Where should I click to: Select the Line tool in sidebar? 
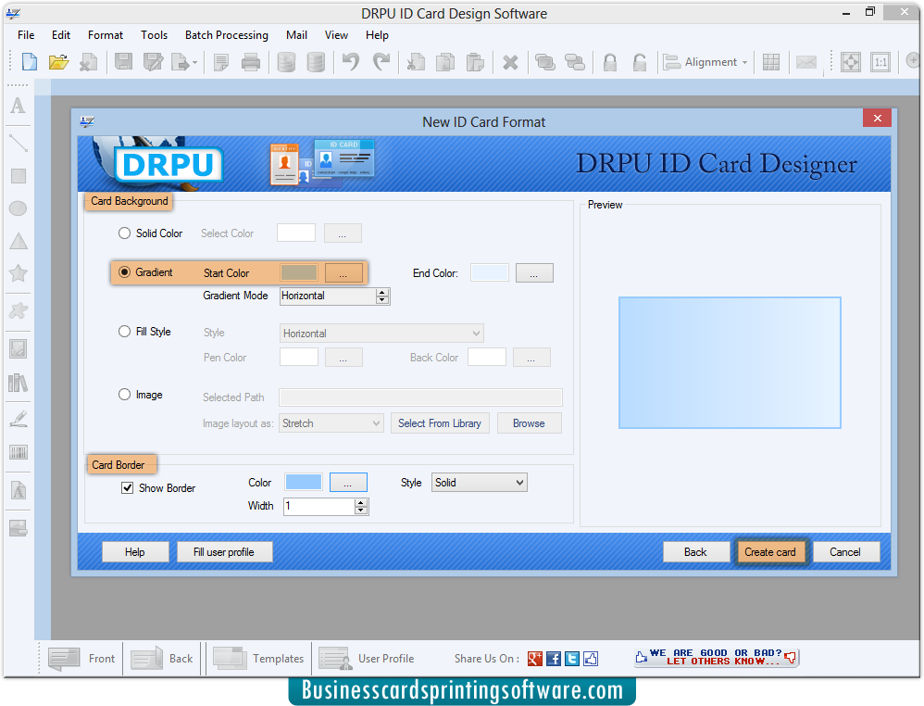(x=19, y=143)
